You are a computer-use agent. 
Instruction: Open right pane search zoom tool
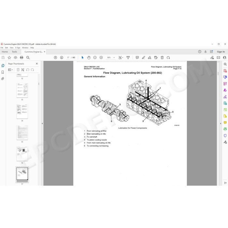[x=225, y=64]
